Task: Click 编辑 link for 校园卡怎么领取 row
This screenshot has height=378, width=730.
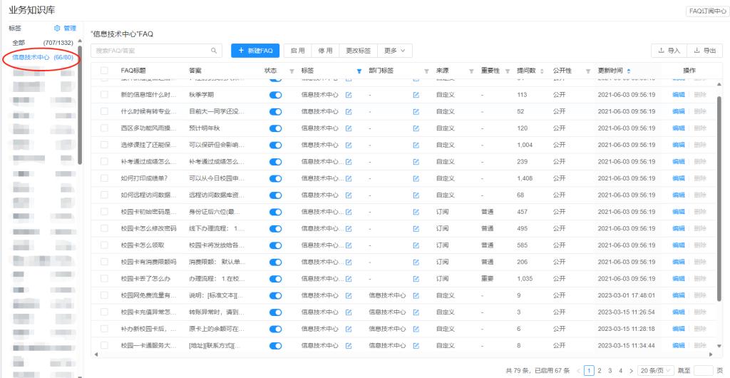Action: coord(678,245)
